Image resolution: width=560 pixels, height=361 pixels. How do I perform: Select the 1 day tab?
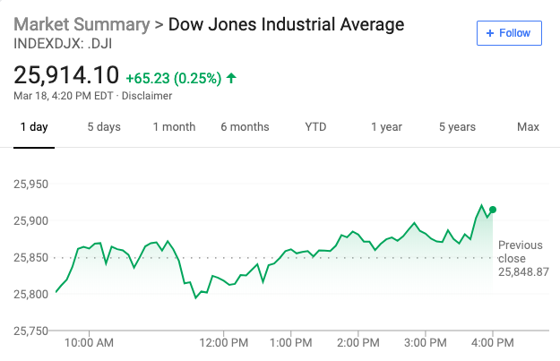coord(34,127)
